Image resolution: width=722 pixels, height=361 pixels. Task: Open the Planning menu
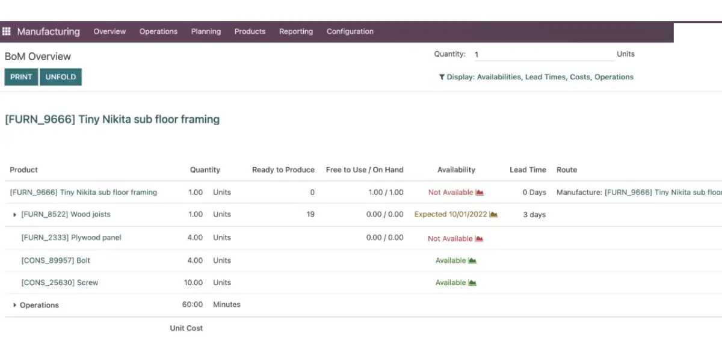206,31
